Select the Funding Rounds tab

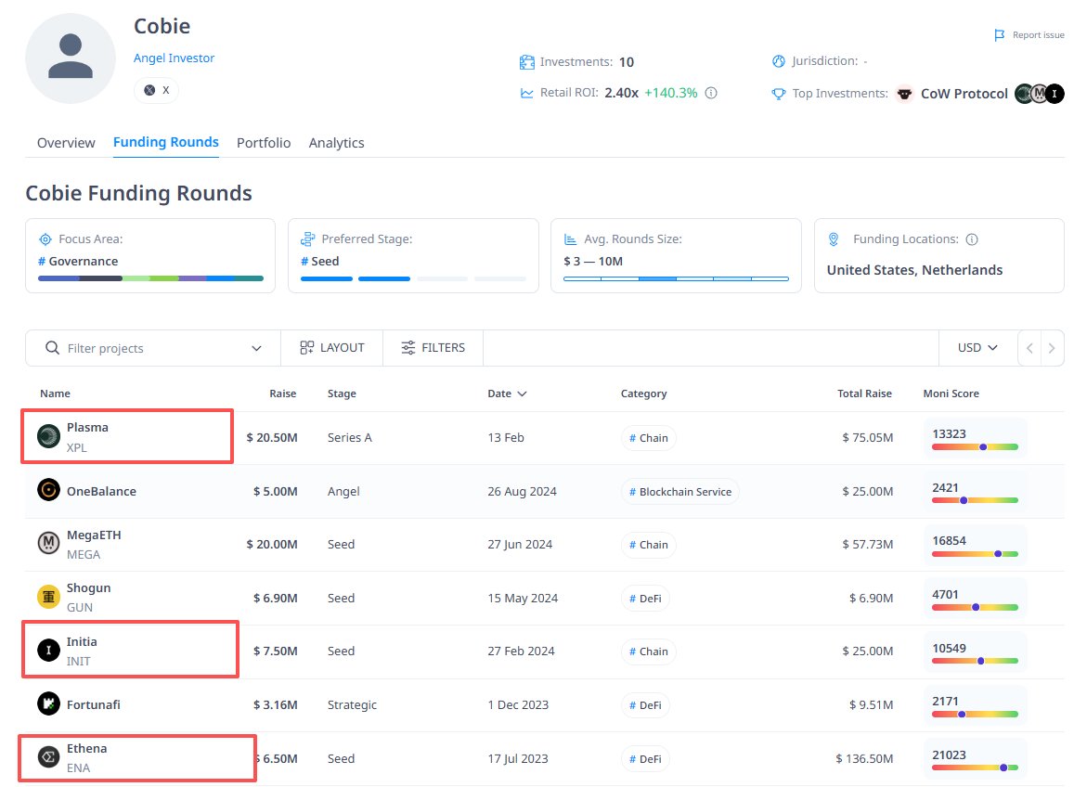[166, 142]
